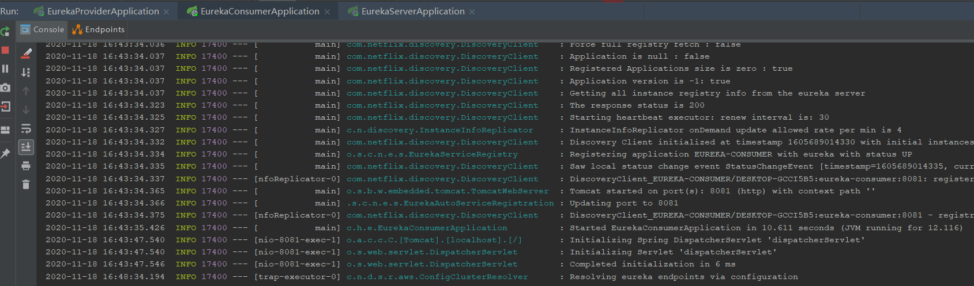Click 'Registering application EUREKA-CONSUMER' message
The image size is (974, 286).
(x=740, y=154)
